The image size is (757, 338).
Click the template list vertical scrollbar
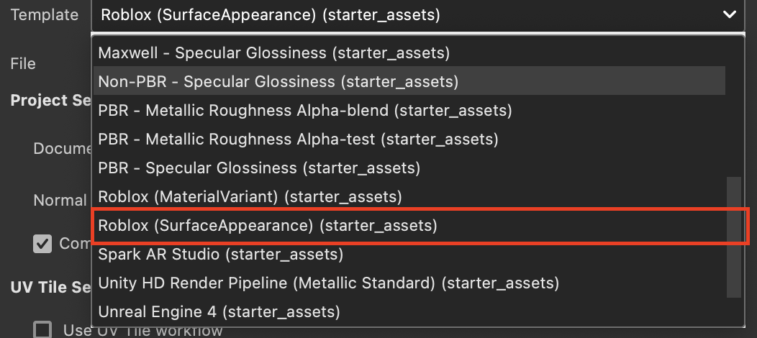coord(733,237)
